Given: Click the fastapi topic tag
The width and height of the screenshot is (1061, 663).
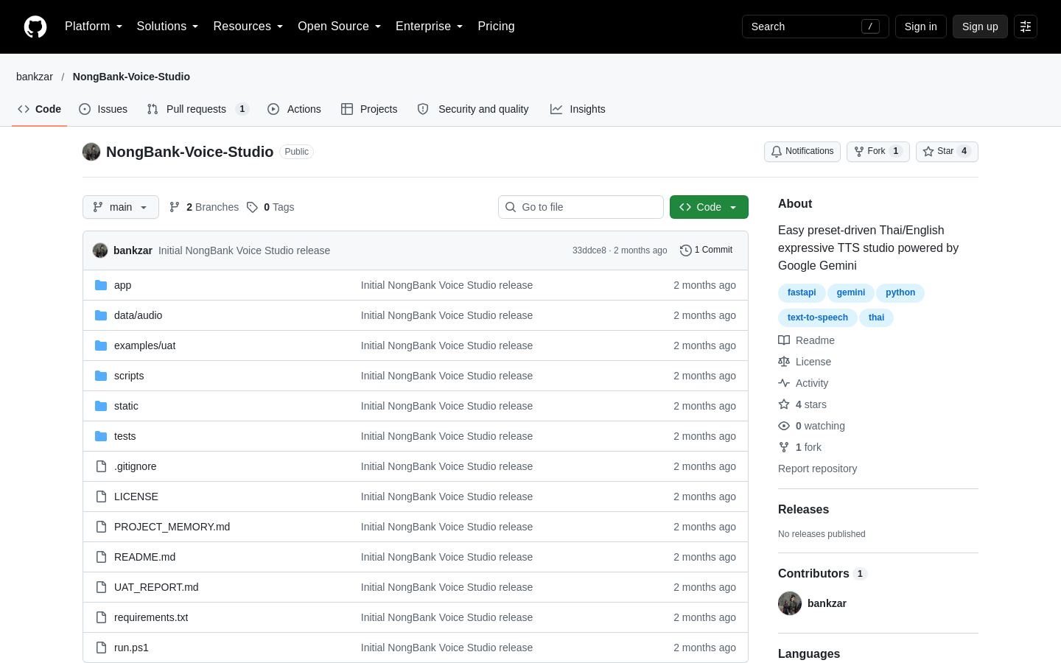Looking at the screenshot, I should point(802,292).
